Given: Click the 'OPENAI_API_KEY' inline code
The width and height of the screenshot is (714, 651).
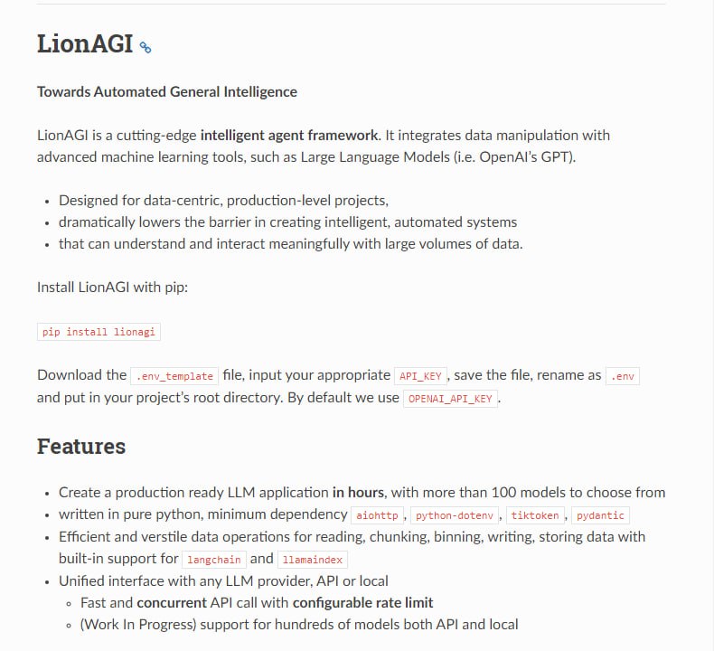Looking at the screenshot, I should 450,399.
